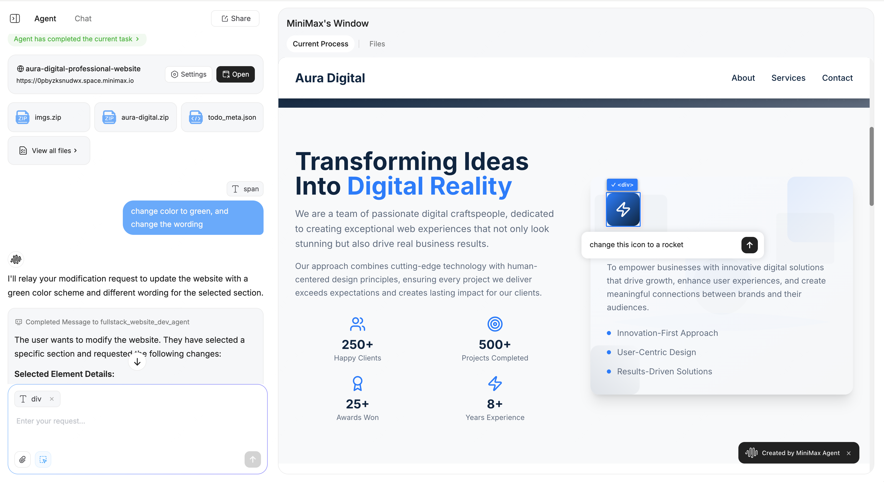Toggle the selected div overlay label
This screenshot has height=482, width=884.
(x=622, y=185)
